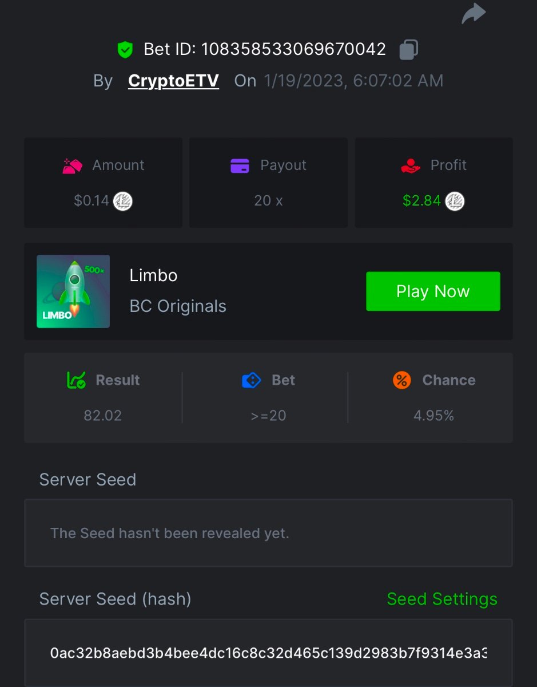Viewport: 537px width, 687px height.
Task: Click the green Result chart icon
Action: coord(77,380)
